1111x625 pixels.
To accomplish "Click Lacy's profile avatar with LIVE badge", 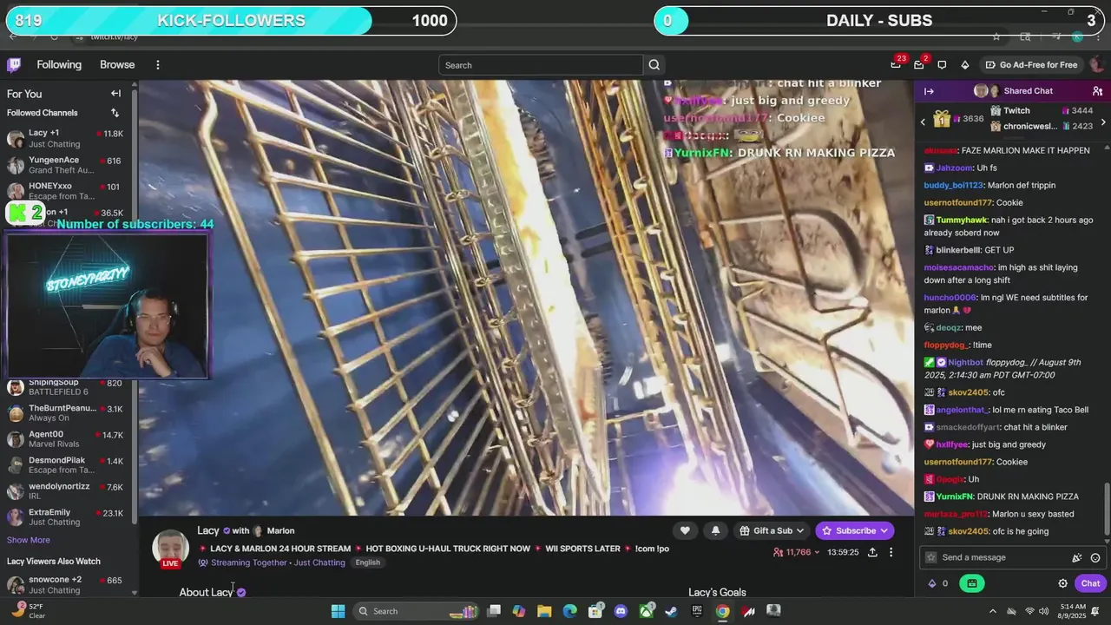I will pos(170,549).
